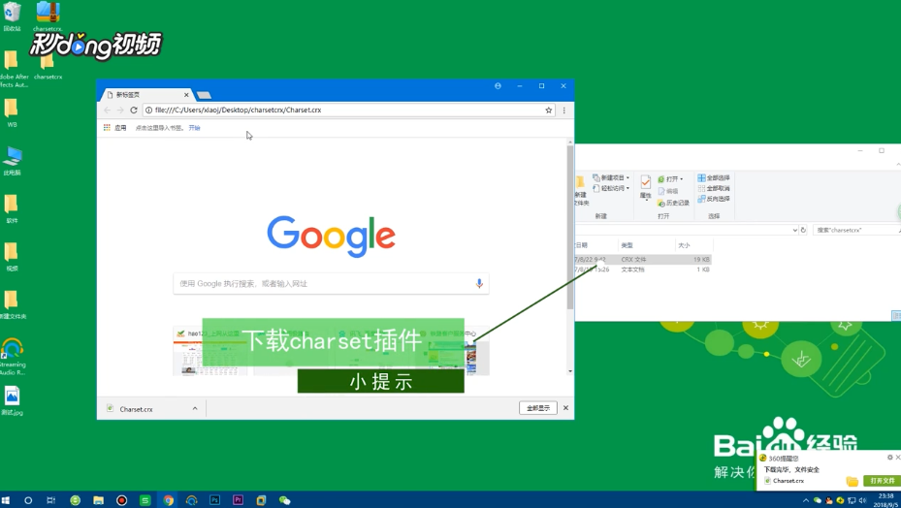901x508 pixels.
Task: Open 新建项目 dropdown in Explorer ribbon
Action: tap(611, 177)
